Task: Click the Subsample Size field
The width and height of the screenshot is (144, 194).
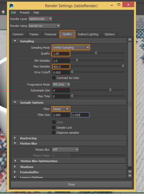Action: coord(61,90)
